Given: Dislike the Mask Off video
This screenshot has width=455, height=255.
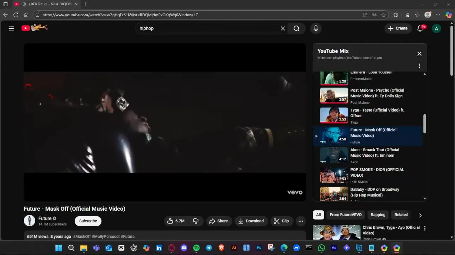Looking at the screenshot, I should 196,221.
